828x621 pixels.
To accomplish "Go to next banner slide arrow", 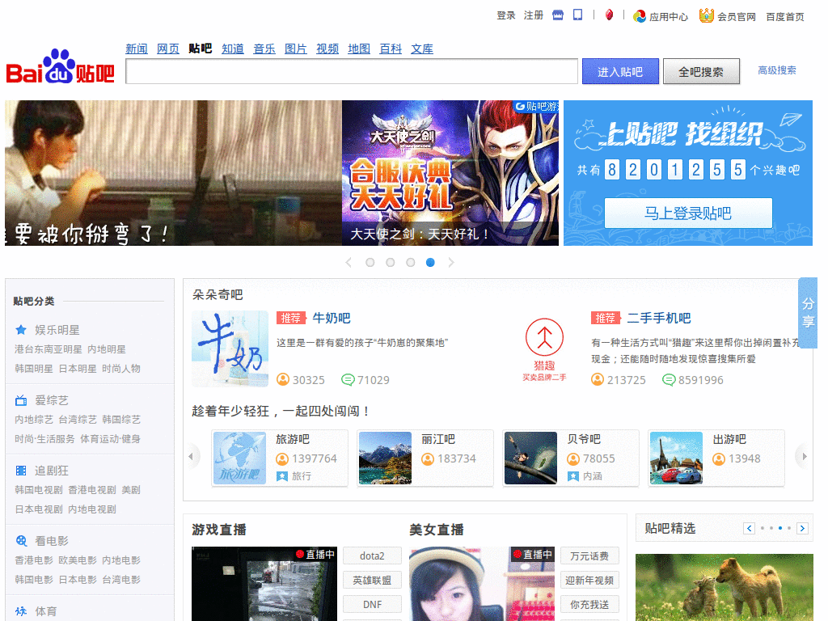I will point(450,263).
